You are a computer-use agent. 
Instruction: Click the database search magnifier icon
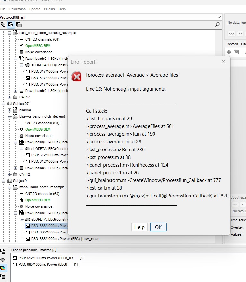tap(217, 25)
